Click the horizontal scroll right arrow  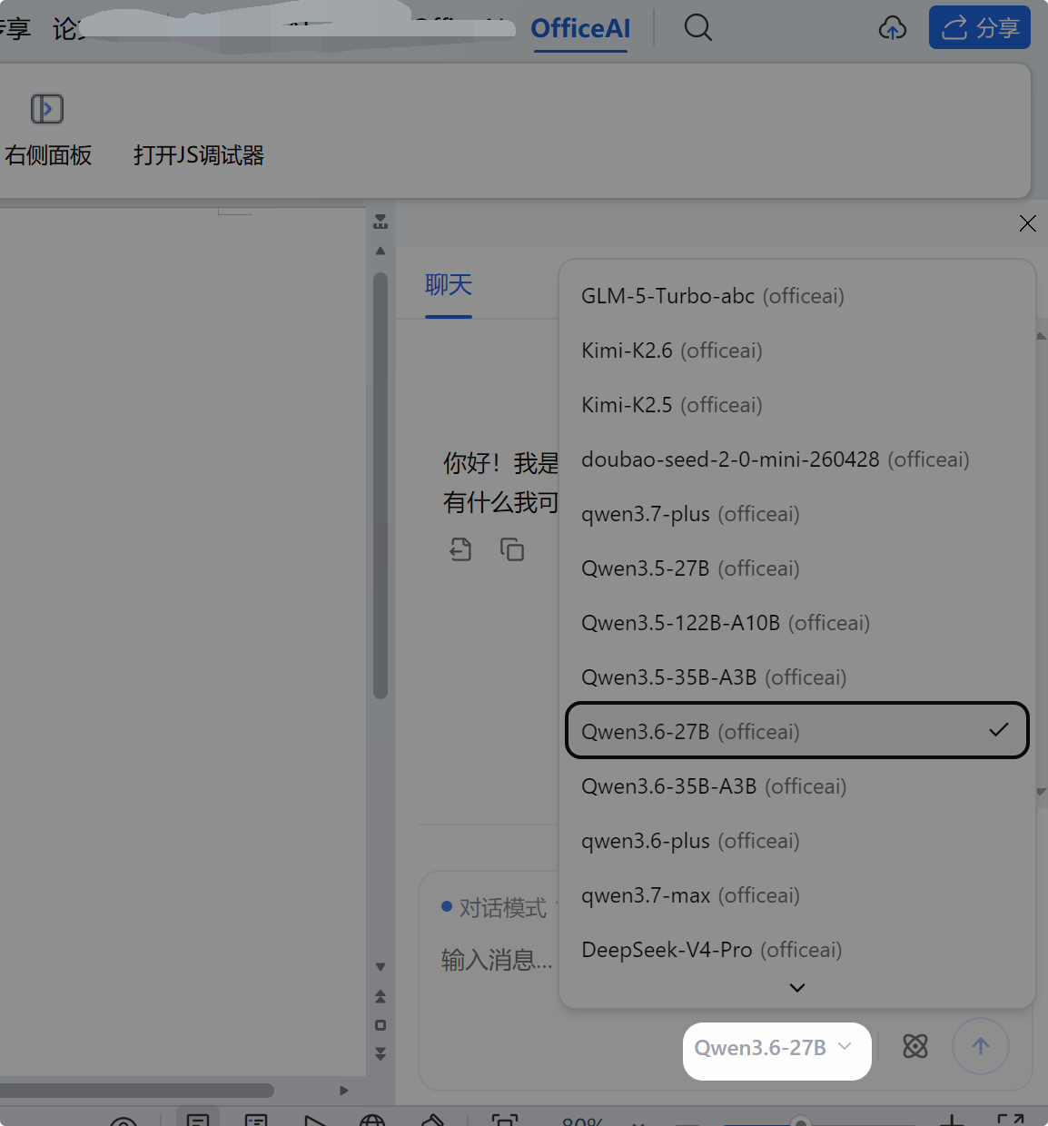(343, 1091)
